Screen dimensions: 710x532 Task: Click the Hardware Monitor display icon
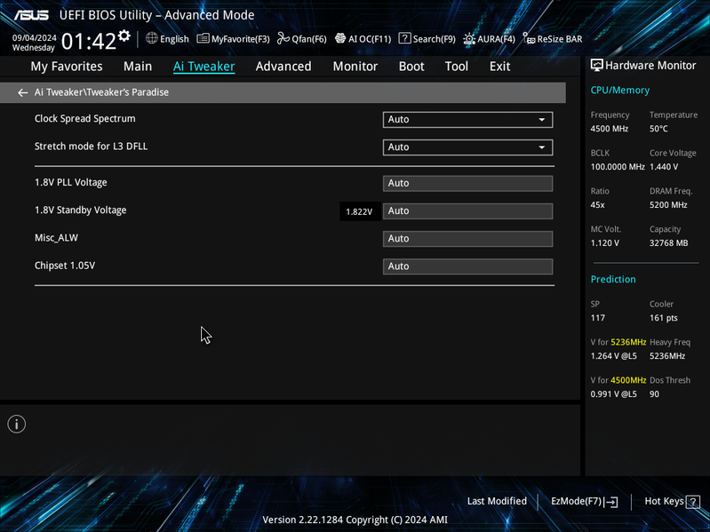[x=596, y=66]
